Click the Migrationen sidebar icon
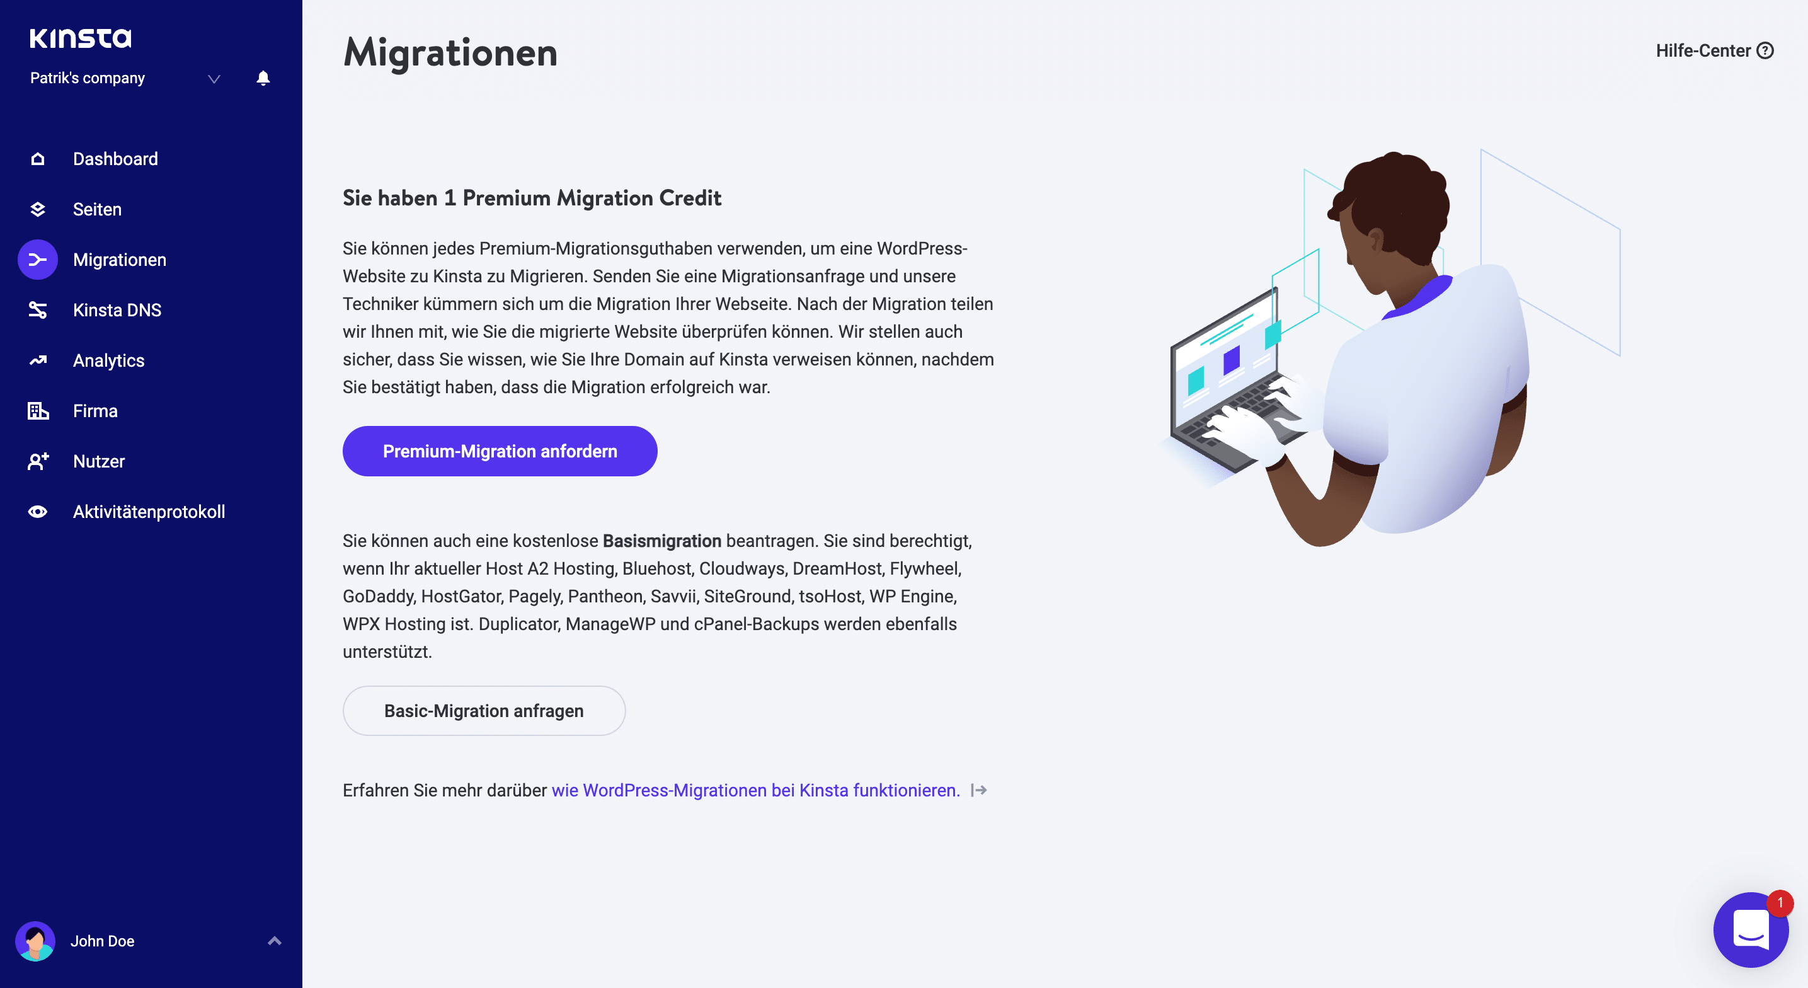This screenshot has width=1808, height=988. tap(35, 259)
